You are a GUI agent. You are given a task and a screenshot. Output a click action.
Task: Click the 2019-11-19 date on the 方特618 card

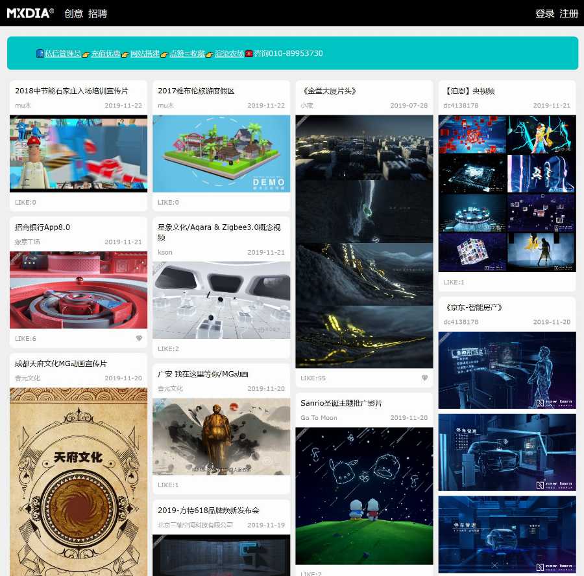[x=266, y=525]
